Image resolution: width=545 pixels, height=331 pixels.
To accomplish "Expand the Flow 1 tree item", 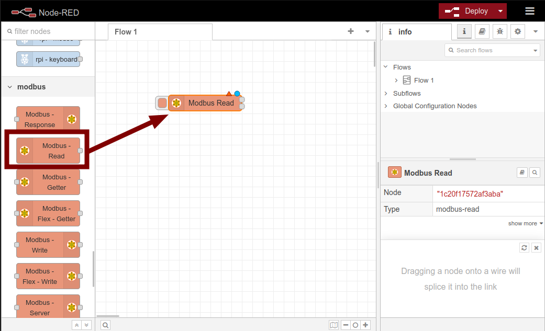I will click(396, 81).
